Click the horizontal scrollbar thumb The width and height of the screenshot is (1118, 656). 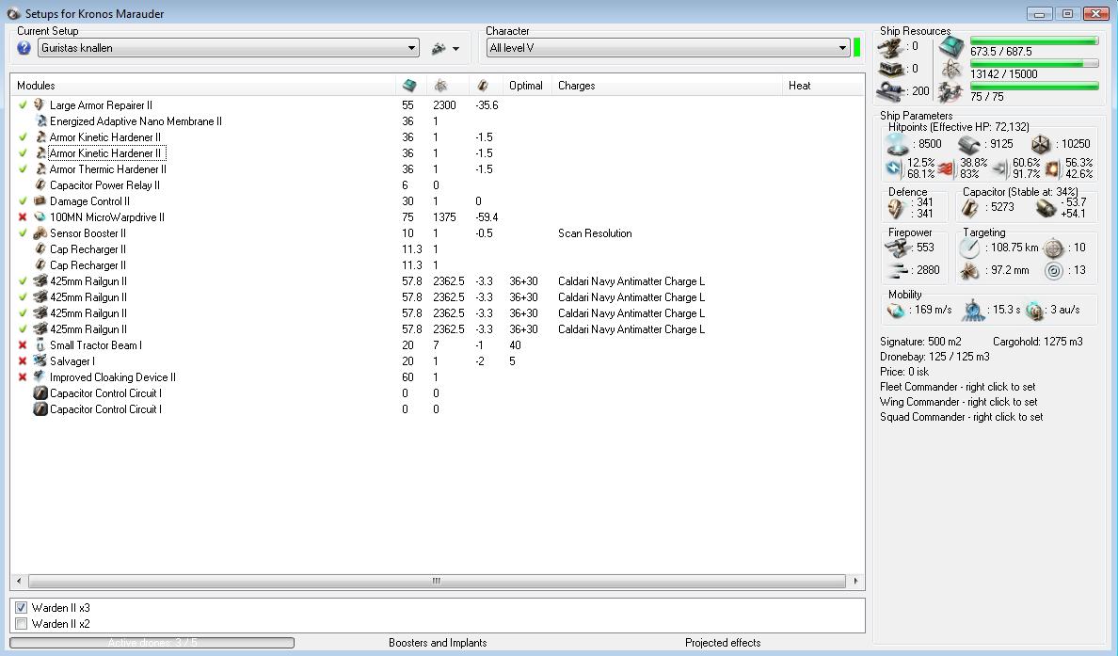tap(437, 581)
